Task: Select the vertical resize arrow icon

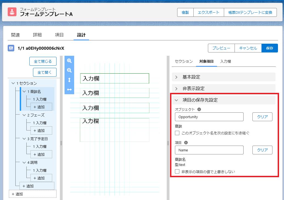Action: click(69, 79)
